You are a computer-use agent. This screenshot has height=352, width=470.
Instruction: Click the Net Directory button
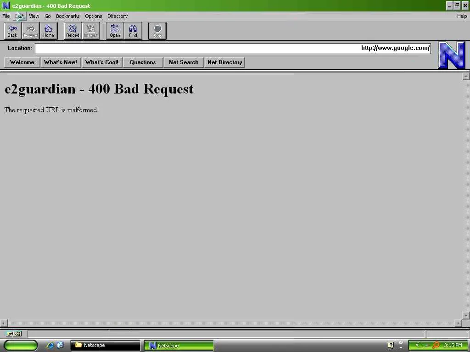pyautogui.click(x=225, y=62)
